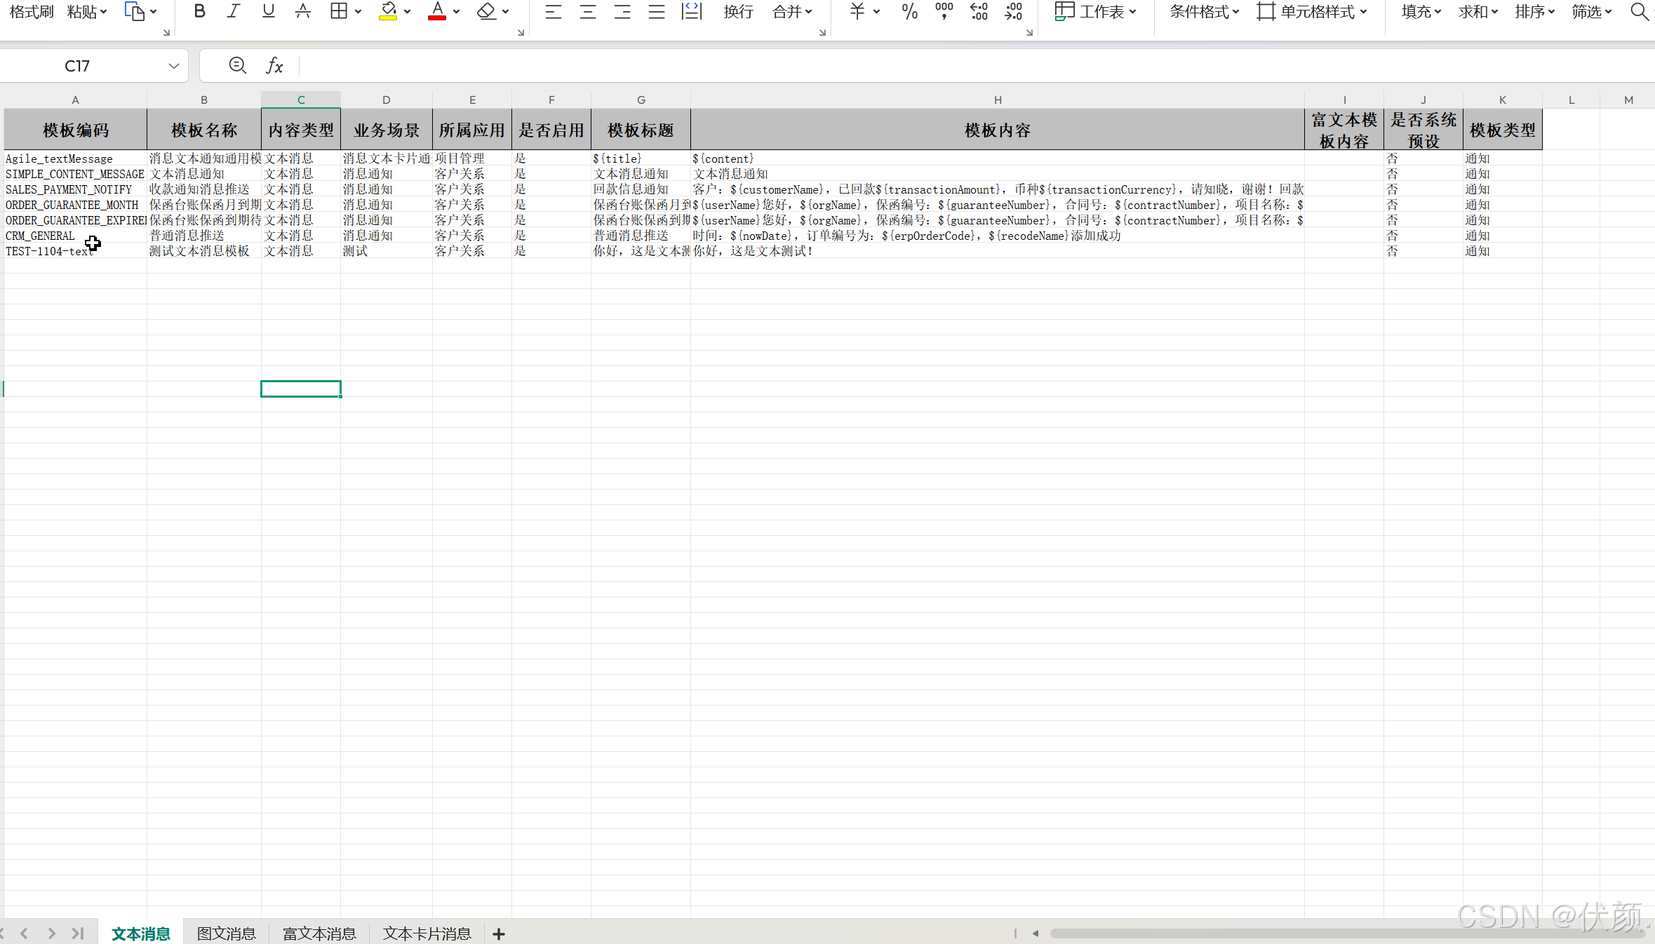This screenshot has width=1655, height=944.
Task: Click the percent style icon
Action: [909, 11]
